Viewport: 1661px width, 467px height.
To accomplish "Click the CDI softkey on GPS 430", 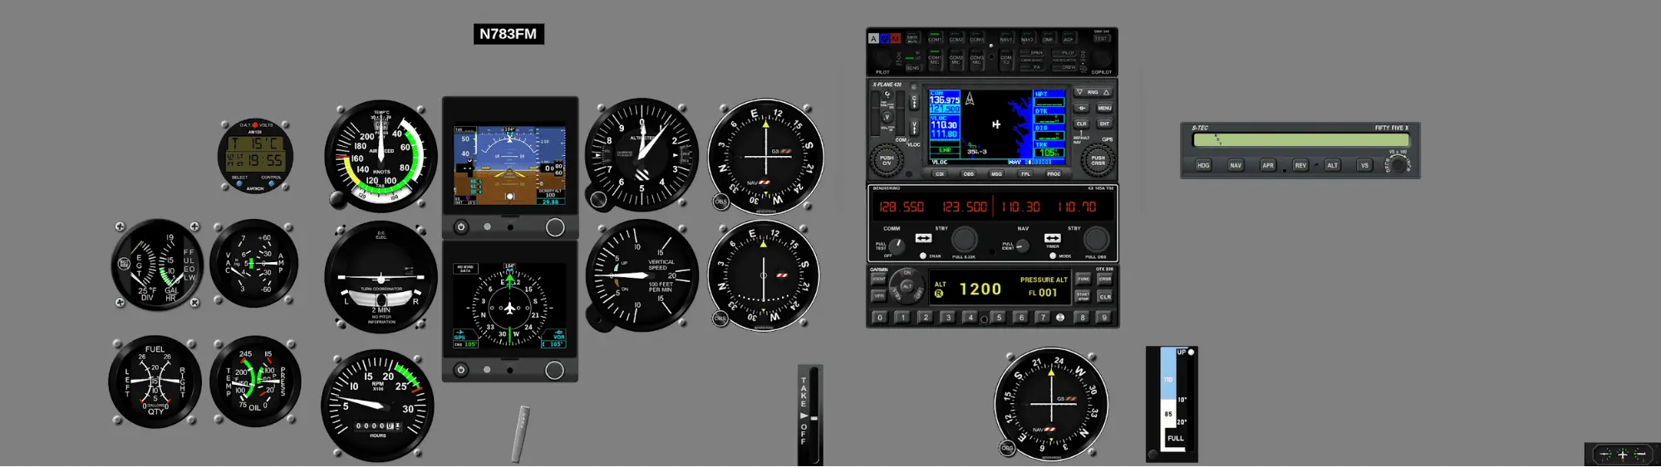I will 940,174.
